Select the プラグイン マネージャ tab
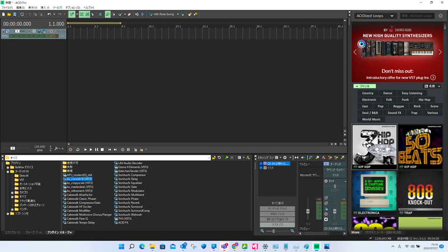448x252 pixels. coord(59,232)
